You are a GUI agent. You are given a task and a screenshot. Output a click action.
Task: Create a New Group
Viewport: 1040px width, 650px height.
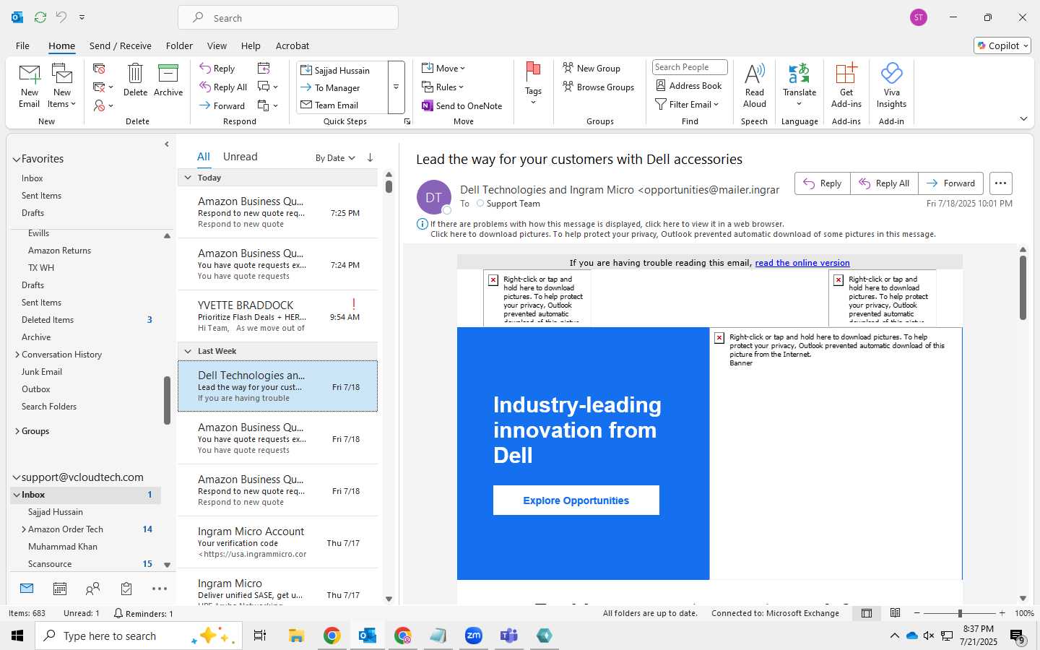(x=591, y=69)
